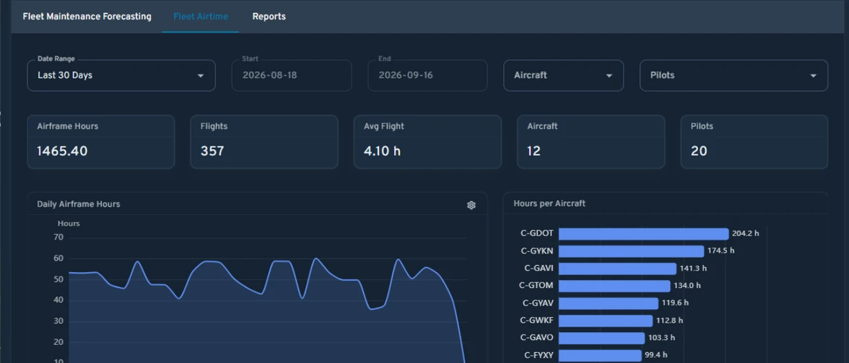
Task: Open the Reports tab
Action: point(269,17)
